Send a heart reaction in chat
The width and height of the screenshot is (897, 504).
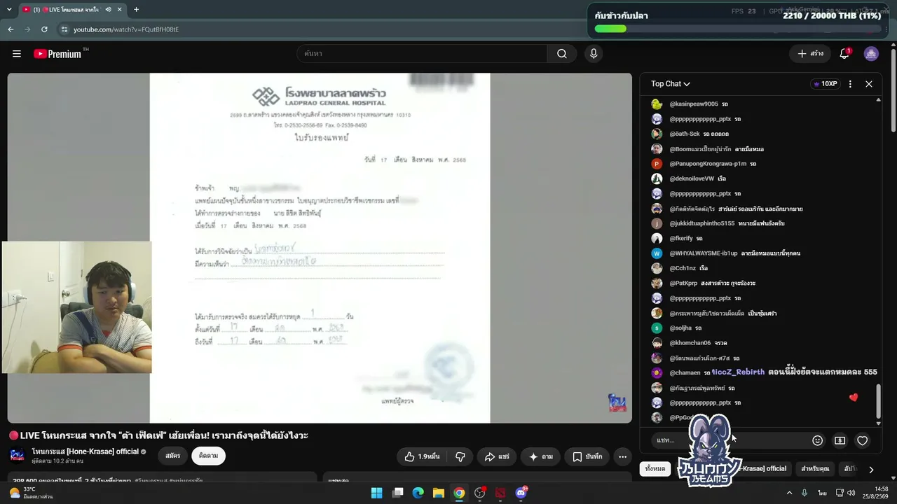pyautogui.click(x=863, y=440)
